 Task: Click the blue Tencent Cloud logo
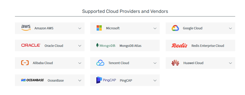pyautogui.click(x=100, y=63)
